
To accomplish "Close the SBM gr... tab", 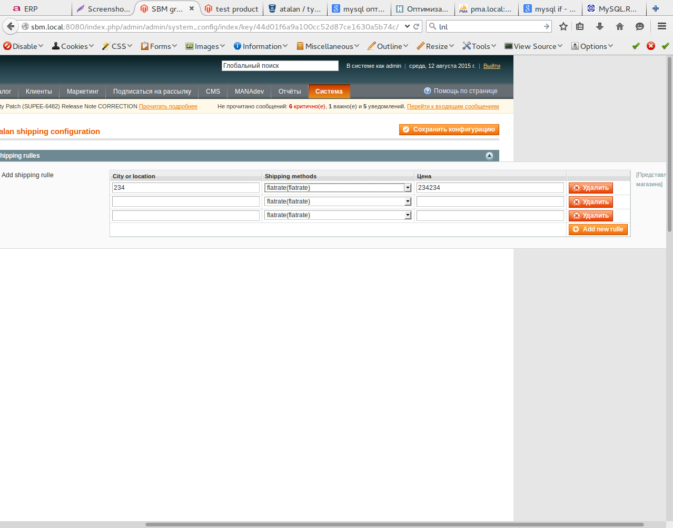I will pyautogui.click(x=192, y=8).
